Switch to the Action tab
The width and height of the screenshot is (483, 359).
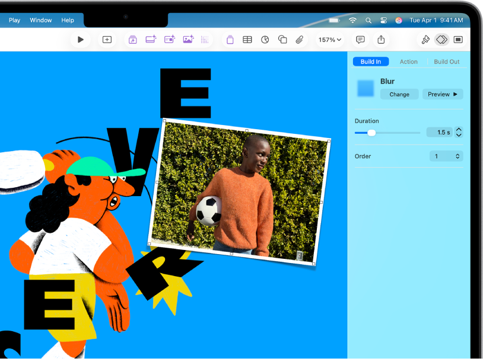409,61
